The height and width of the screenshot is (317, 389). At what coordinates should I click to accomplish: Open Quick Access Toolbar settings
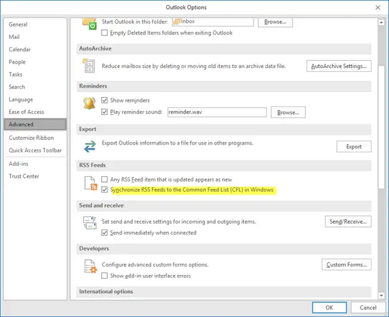(x=35, y=150)
